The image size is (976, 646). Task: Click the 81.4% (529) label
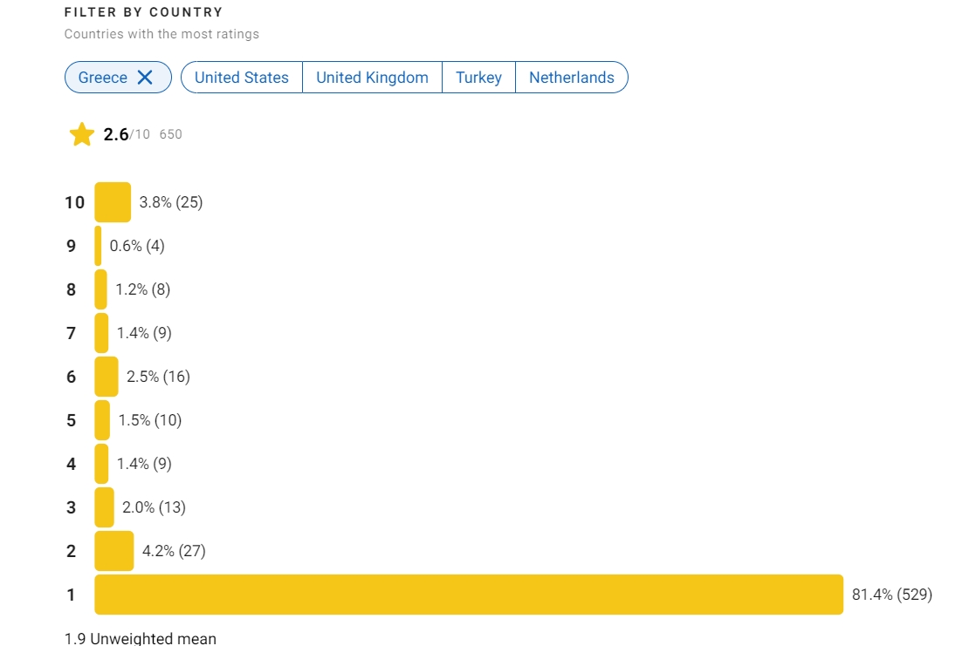[892, 595]
